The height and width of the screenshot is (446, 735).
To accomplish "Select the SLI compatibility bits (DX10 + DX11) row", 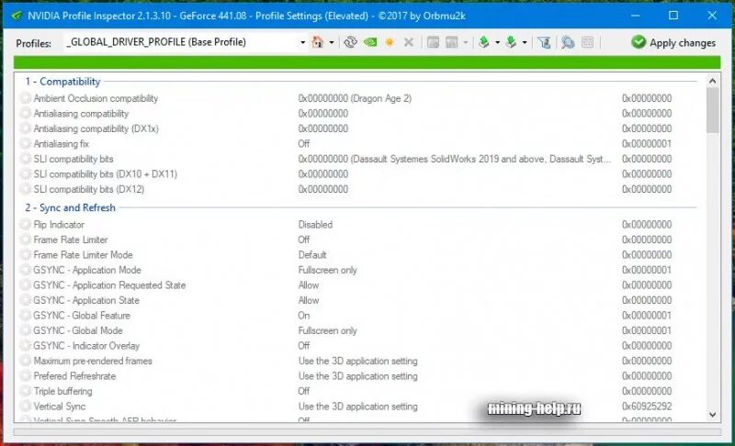I will [x=358, y=174].
